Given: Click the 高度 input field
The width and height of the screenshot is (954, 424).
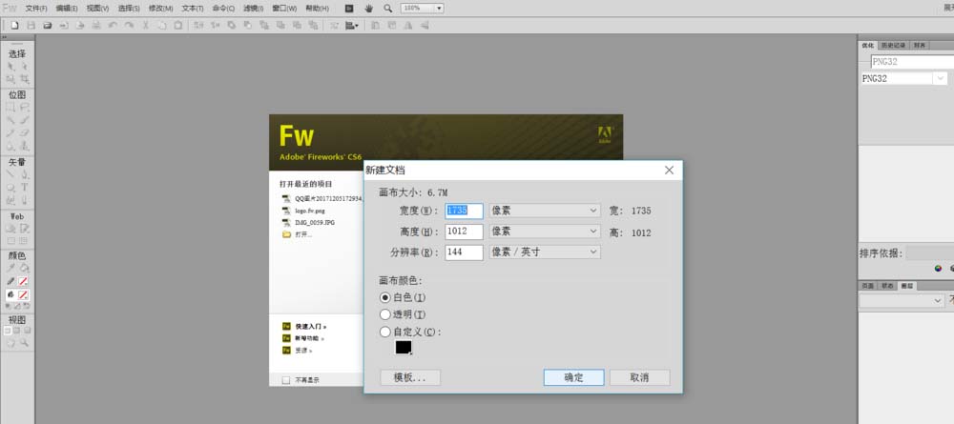Looking at the screenshot, I should click(x=464, y=232).
